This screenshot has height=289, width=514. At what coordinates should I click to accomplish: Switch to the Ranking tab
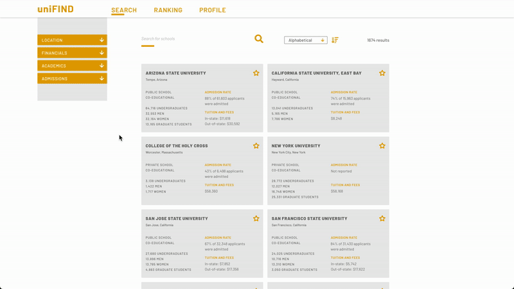point(168,10)
